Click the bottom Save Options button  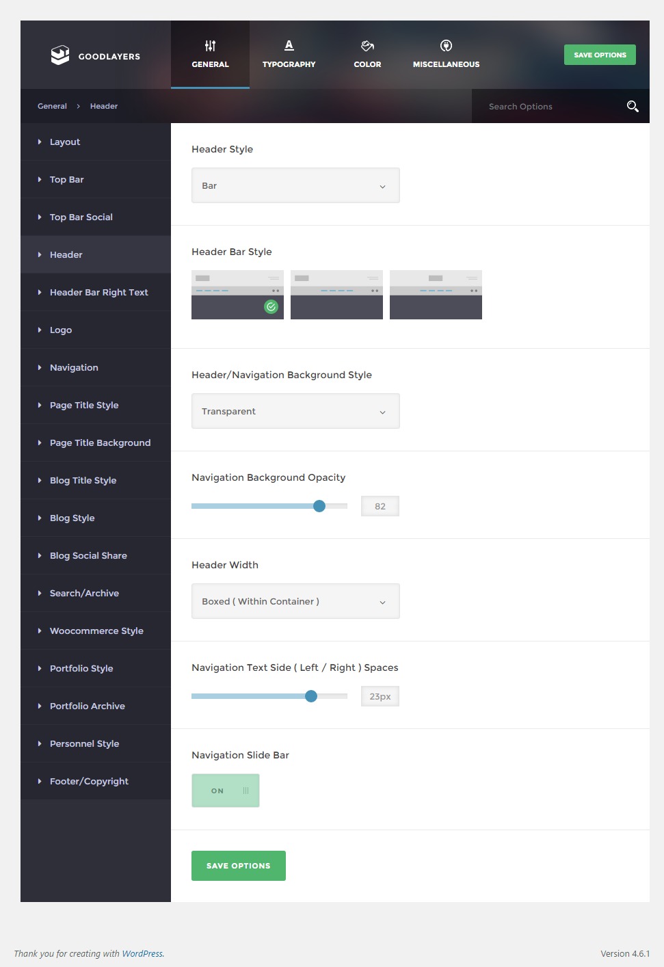coord(238,866)
